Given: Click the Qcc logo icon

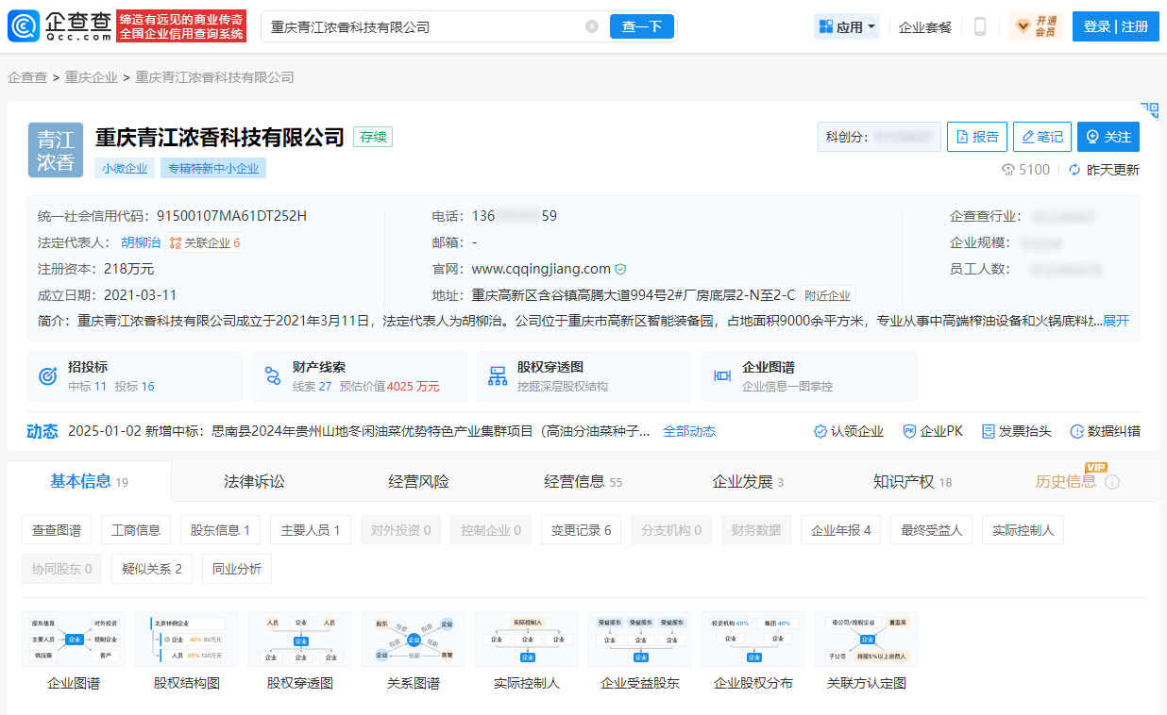Looking at the screenshot, I should (25, 26).
